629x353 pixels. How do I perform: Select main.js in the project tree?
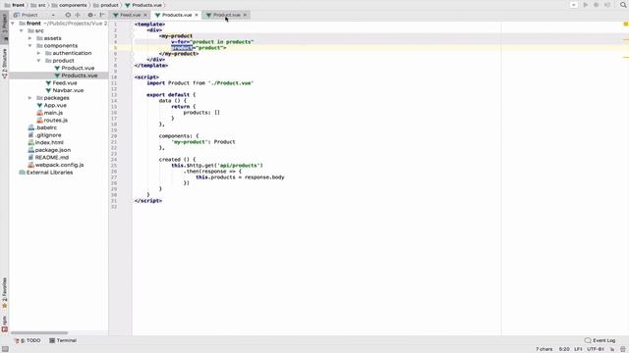[50, 113]
